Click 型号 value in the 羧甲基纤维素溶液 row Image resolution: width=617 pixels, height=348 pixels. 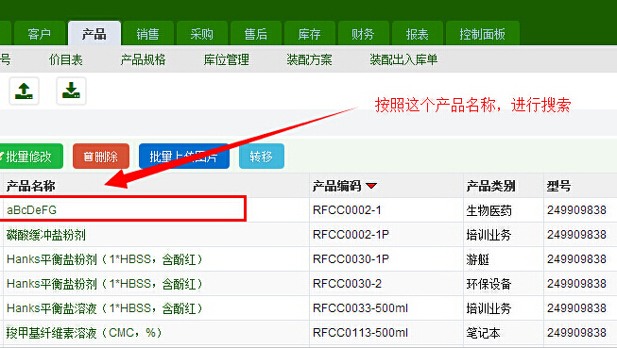click(577, 333)
